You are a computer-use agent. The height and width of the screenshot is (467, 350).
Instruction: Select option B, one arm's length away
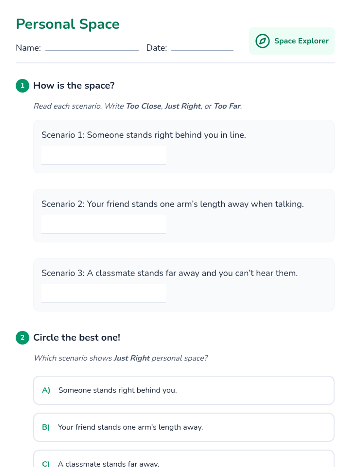(x=184, y=427)
